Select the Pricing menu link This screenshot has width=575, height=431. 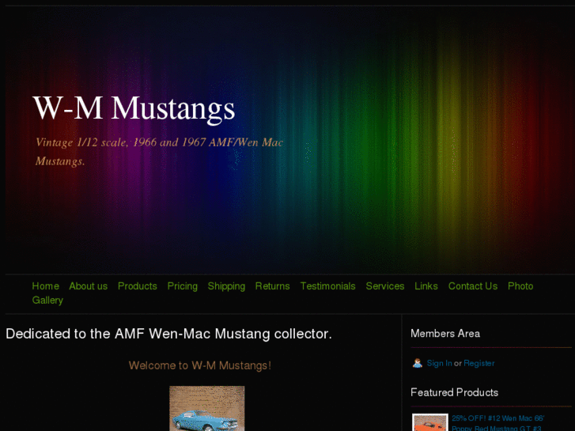tap(183, 286)
